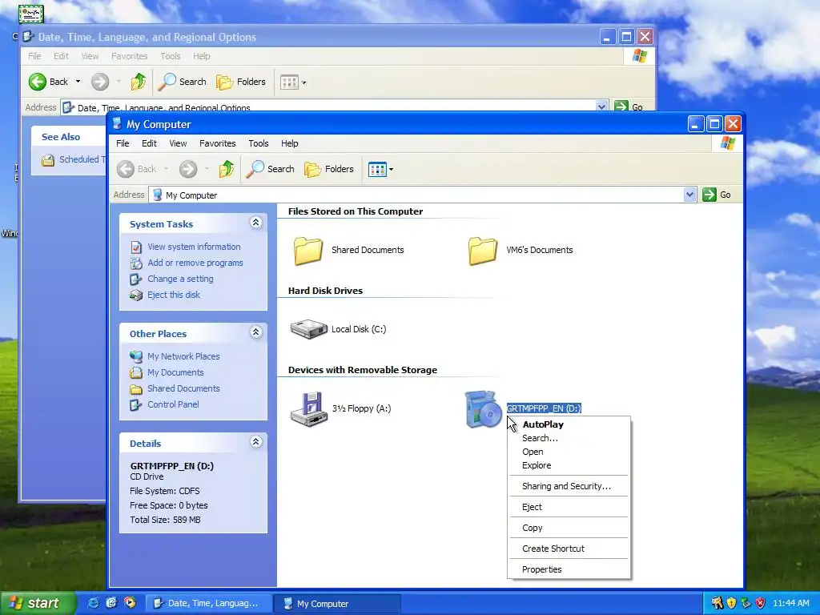Open Shared Documents in Other Places
The image size is (820, 615).
[183, 388]
